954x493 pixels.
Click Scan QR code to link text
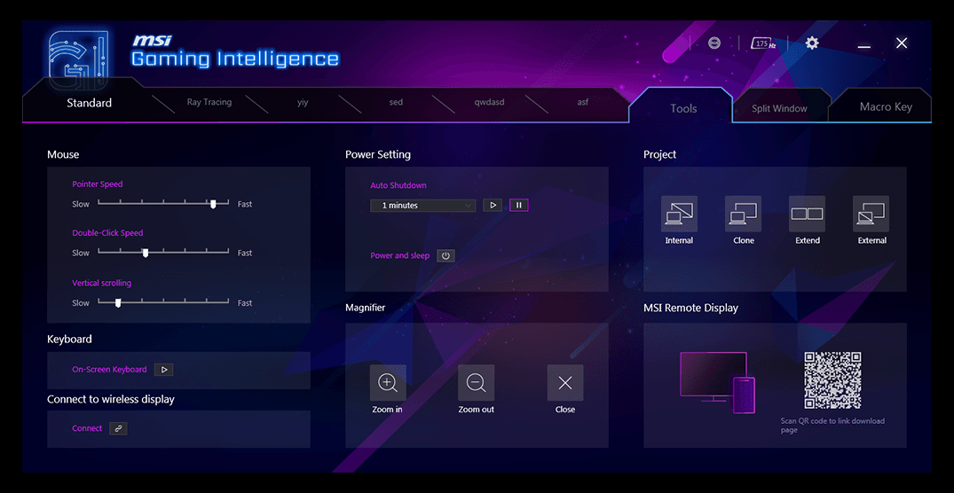coord(833,426)
